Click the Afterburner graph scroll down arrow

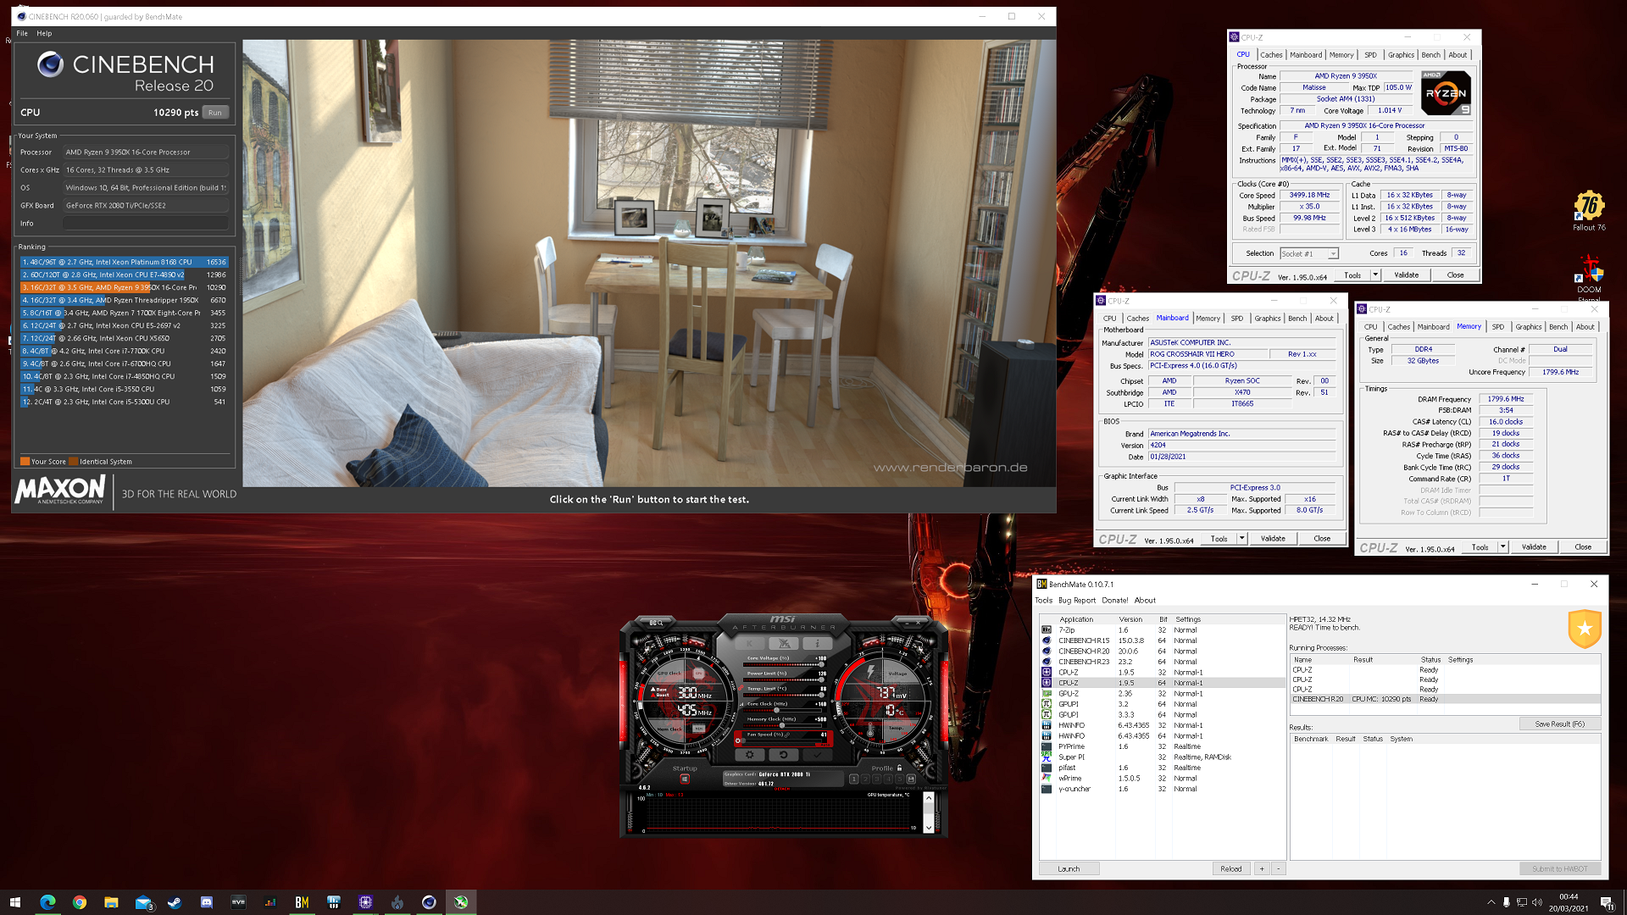pyautogui.click(x=928, y=827)
